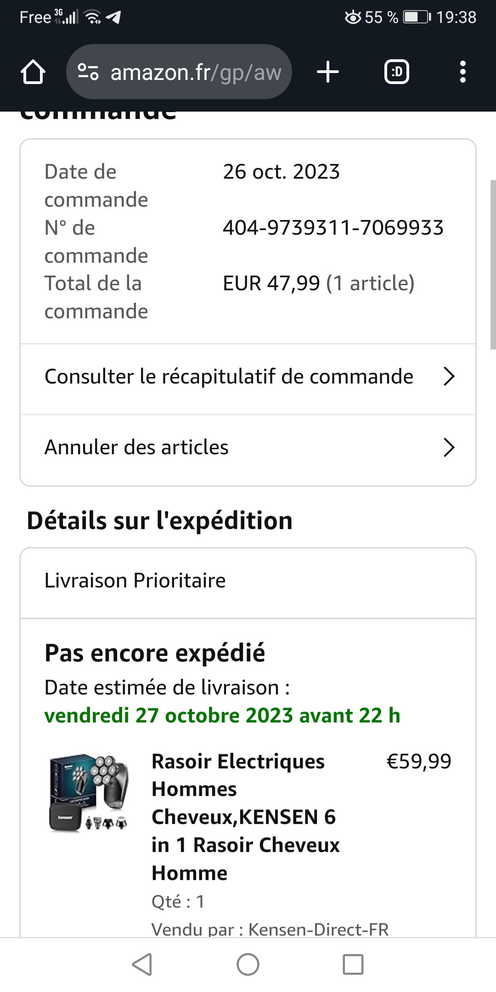Viewport: 496px width, 992px height.
Task: Open a new tab with plus icon
Action: [328, 72]
